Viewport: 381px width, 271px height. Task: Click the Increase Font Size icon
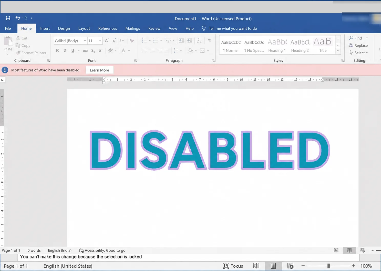pyautogui.click(x=107, y=40)
